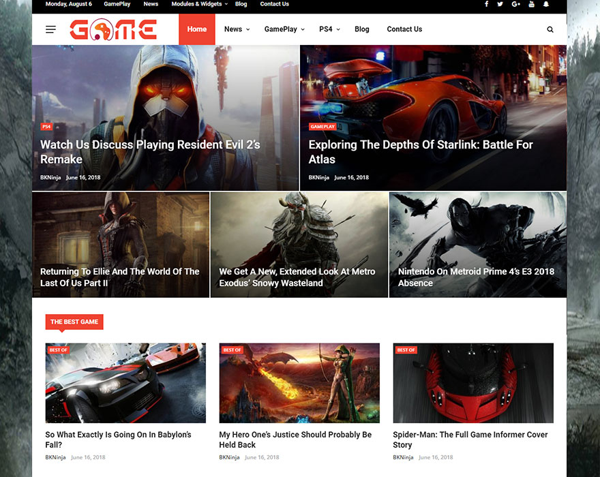Open So What Exactly Babylon's Fall title
600x477 pixels.
click(x=118, y=440)
